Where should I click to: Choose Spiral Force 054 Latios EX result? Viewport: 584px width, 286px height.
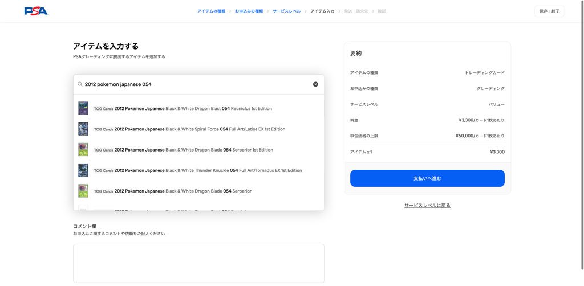(x=198, y=129)
